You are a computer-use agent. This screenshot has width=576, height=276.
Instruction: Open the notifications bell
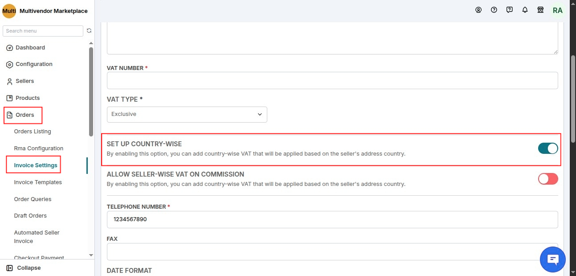(x=525, y=10)
